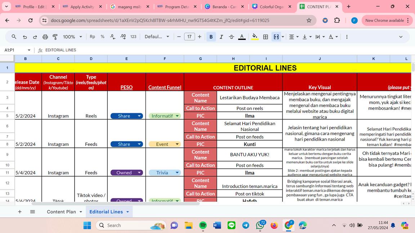Toggle italic formatting

(x=221, y=37)
